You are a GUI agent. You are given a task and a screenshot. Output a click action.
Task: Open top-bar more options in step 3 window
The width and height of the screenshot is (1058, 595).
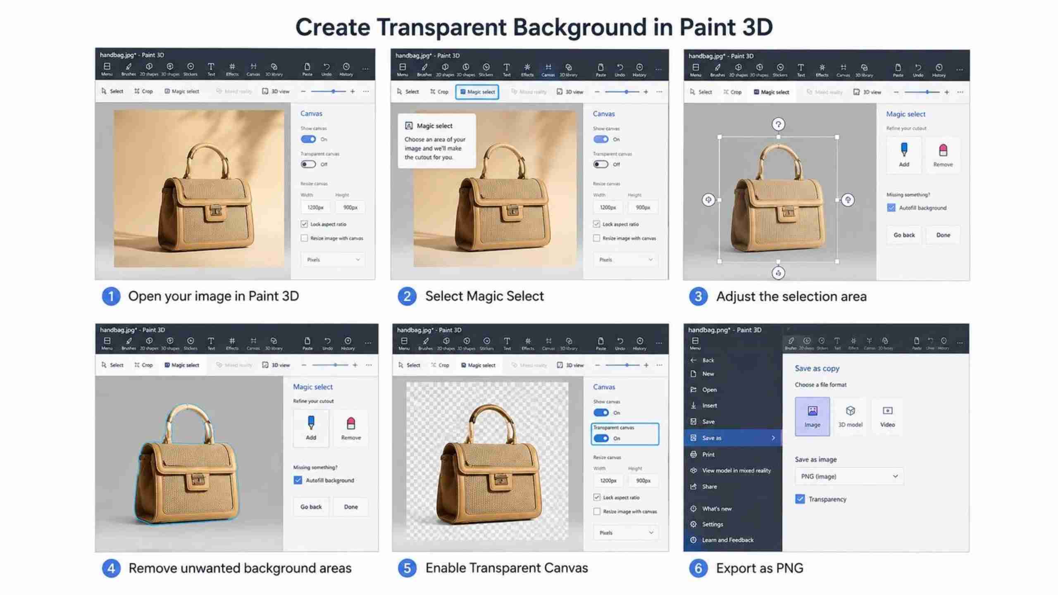960,69
